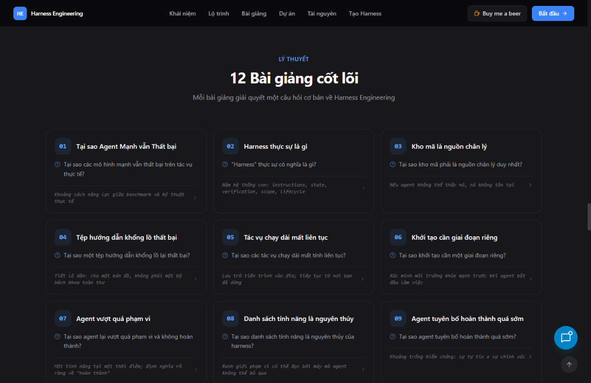Click question icon in Khởi tạo card
Screen dimensions: 591x383
click(393, 255)
